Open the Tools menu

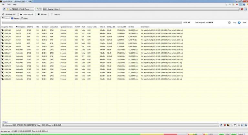(8, 5)
